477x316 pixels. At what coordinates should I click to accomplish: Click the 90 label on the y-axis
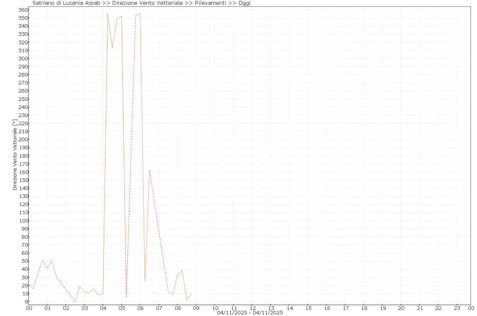tap(24, 229)
